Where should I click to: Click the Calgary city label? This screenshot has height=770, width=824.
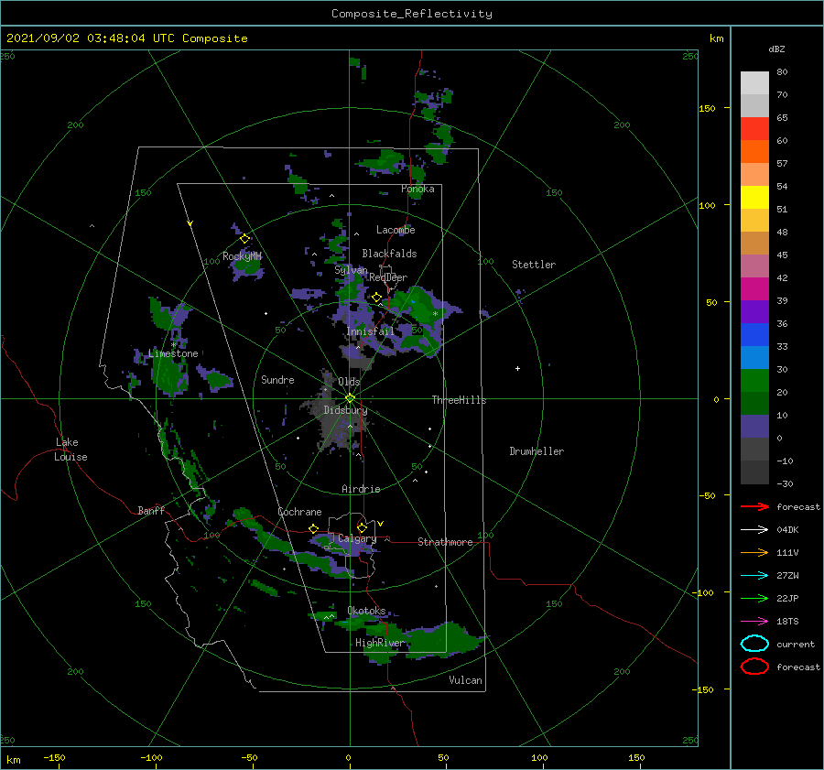coord(357,538)
